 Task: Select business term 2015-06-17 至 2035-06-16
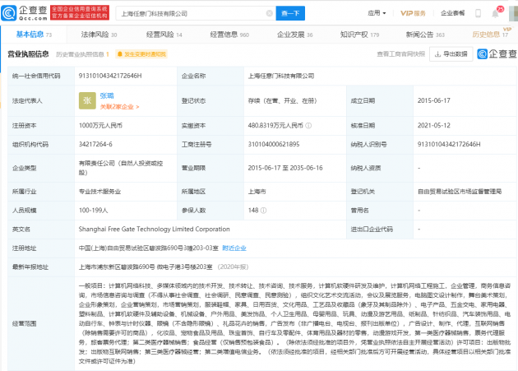coord(285,168)
